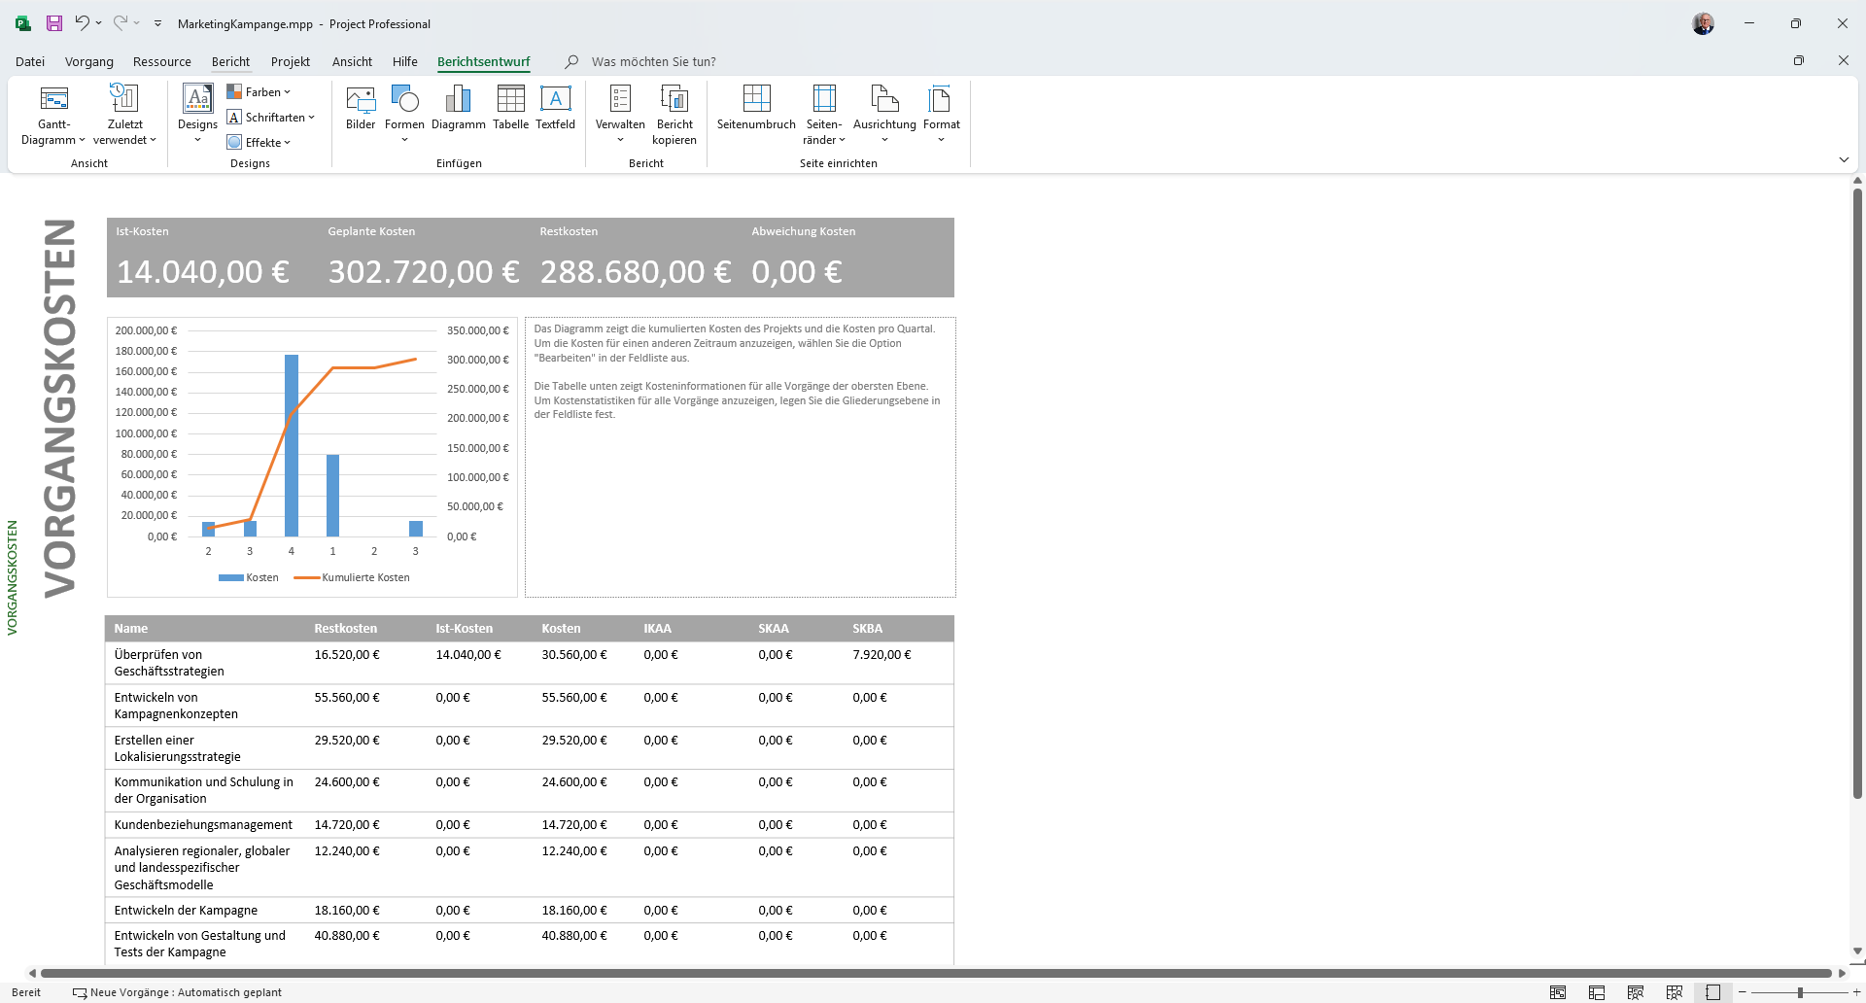Switch to the Projekt ribbon tab
Image resolution: width=1866 pixels, height=1003 pixels.
[291, 61]
